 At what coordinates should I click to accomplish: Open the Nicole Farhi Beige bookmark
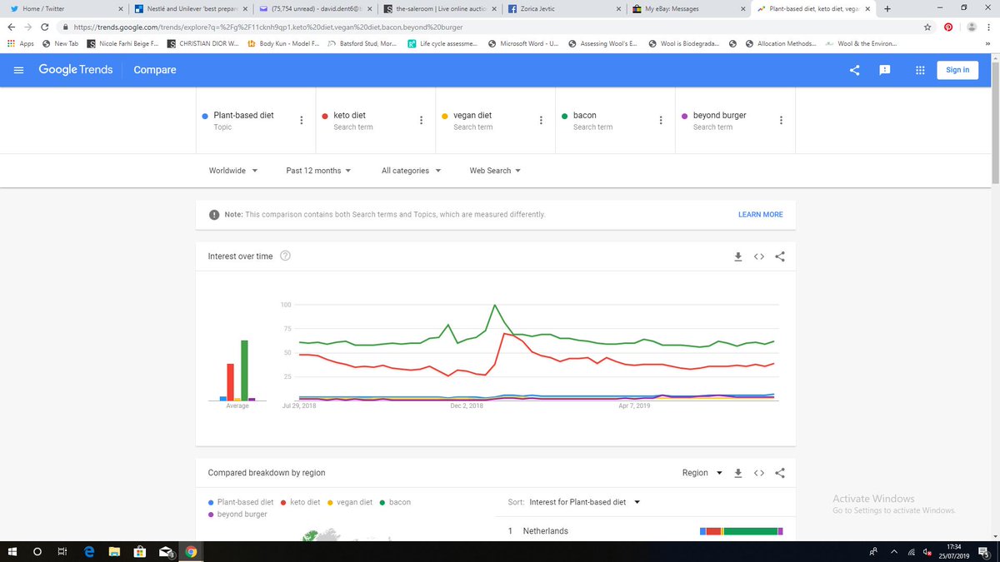122,43
